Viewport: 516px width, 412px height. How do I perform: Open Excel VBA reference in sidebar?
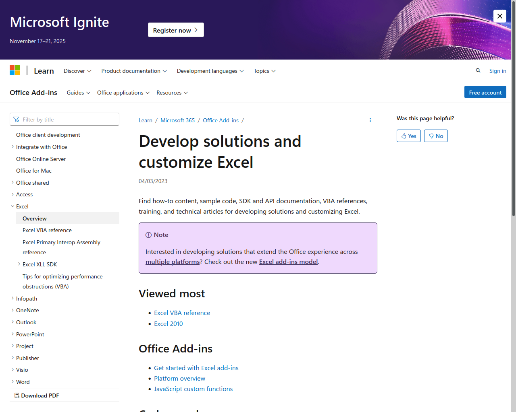[47, 230]
